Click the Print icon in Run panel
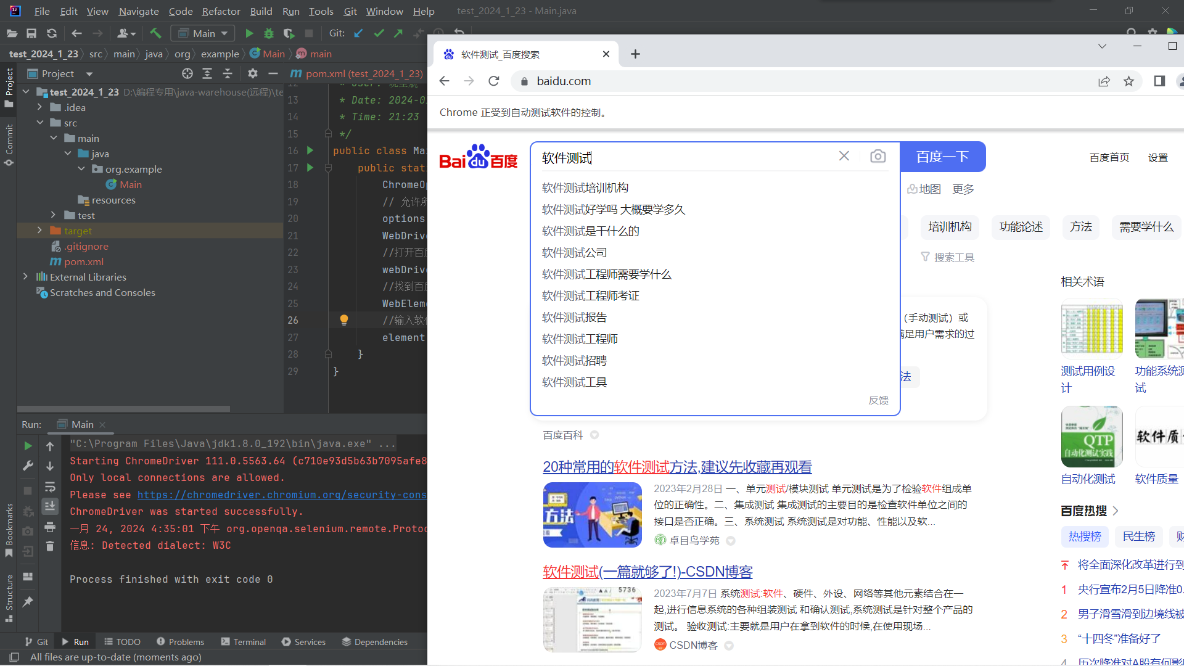Viewport: 1184px width, 666px height. (50, 527)
